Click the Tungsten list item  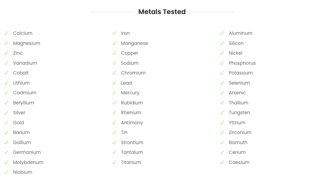(239, 113)
